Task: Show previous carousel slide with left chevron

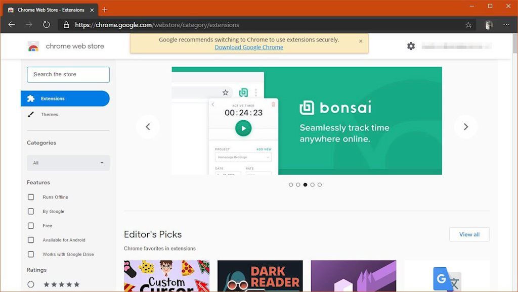Action: point(148,127)
